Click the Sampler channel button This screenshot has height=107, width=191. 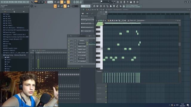coord(82,40)
